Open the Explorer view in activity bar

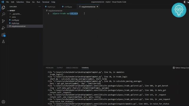pyautogui.click(x=3, y=8)
